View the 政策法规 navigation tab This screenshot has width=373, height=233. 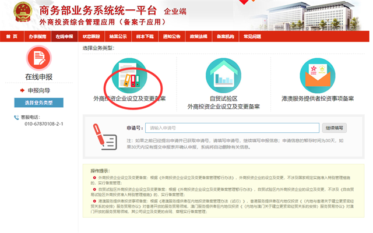pos(199,36)
